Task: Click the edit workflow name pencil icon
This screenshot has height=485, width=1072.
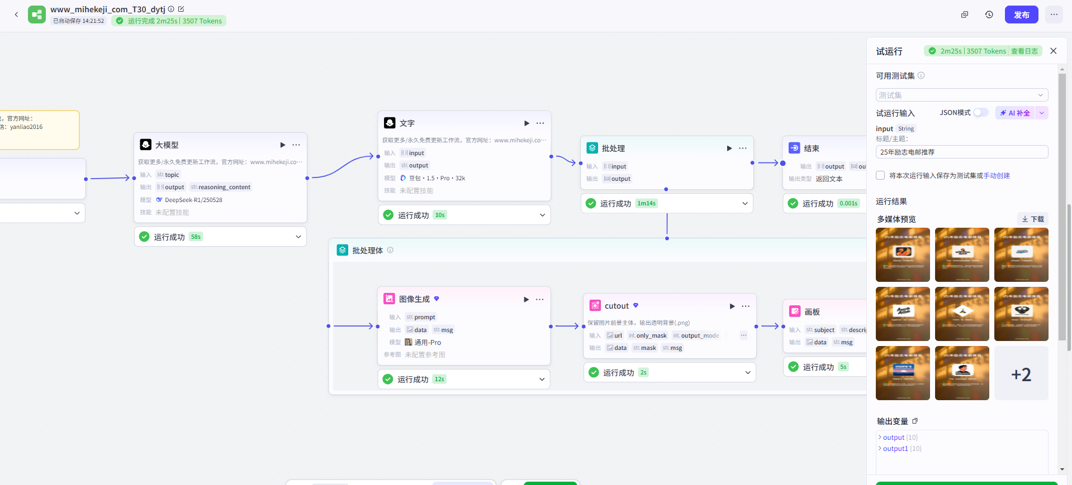Action: [181, 9]
